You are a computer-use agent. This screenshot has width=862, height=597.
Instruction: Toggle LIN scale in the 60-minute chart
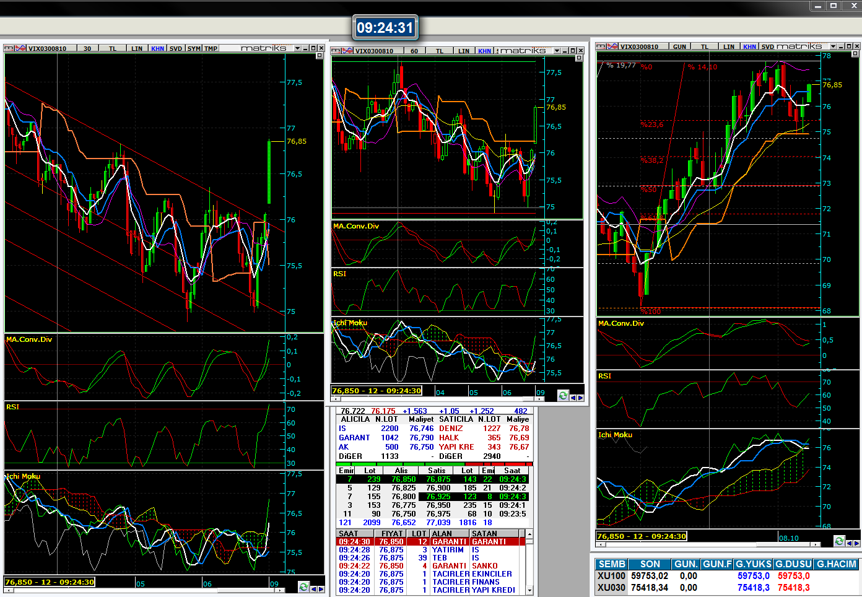click(463, 51)
